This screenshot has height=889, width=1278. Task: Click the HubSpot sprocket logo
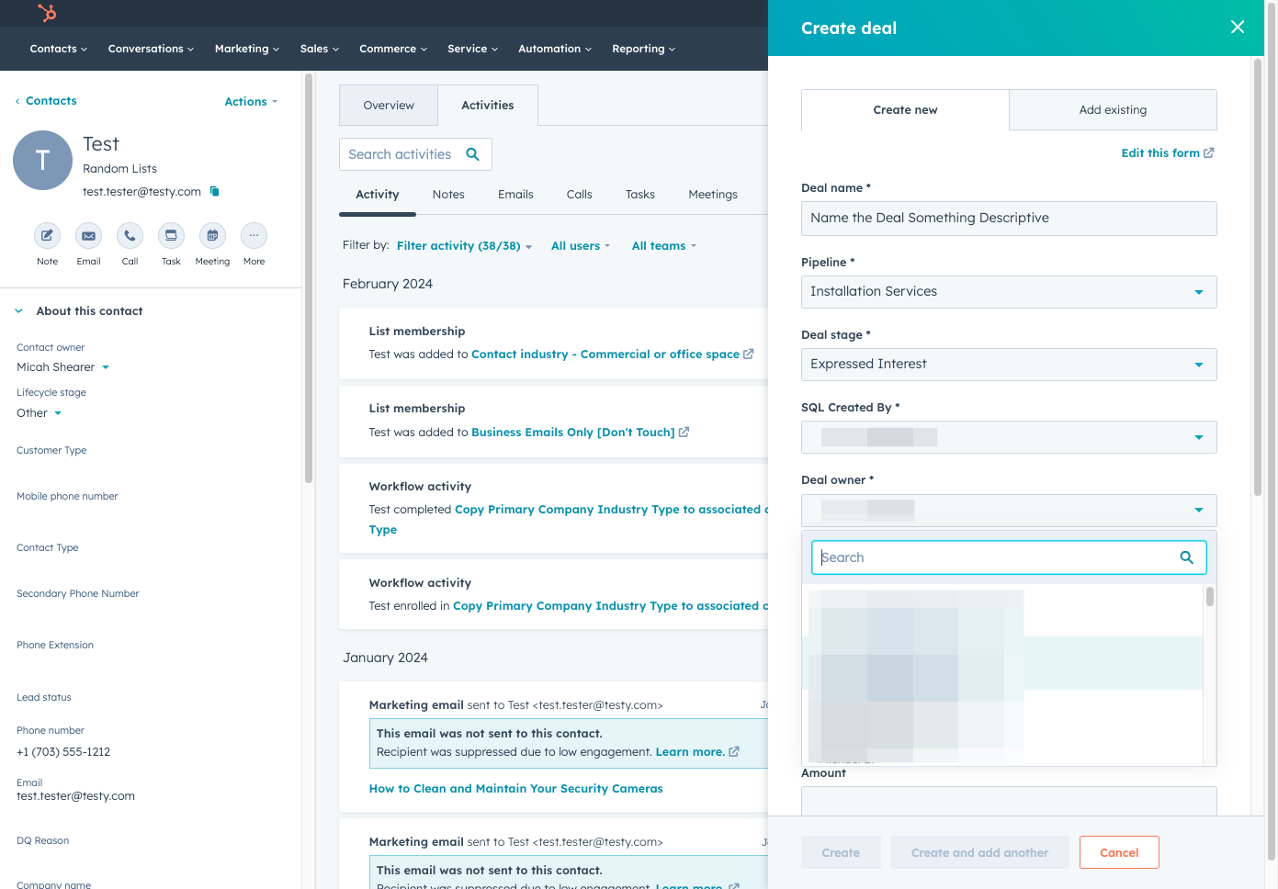click(47, 13)
